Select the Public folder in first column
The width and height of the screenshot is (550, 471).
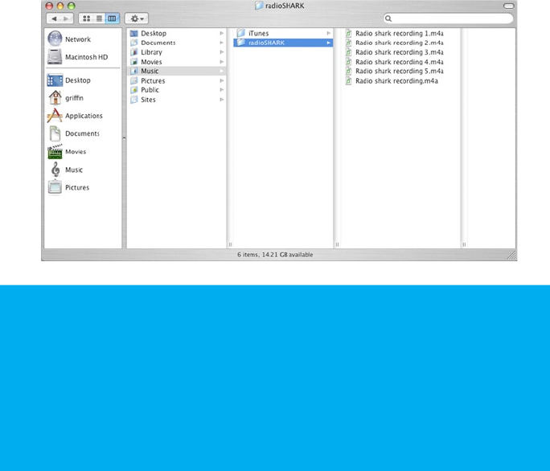176,90
